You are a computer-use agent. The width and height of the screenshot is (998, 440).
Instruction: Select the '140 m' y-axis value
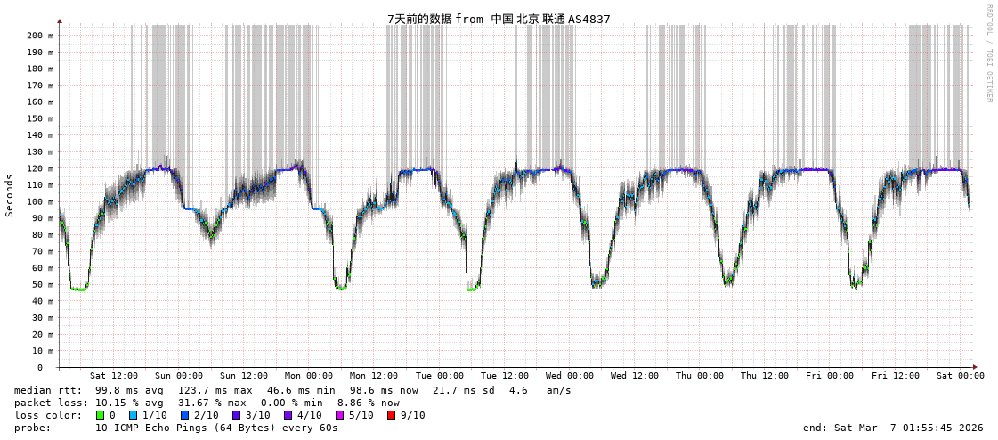point(40,135)
